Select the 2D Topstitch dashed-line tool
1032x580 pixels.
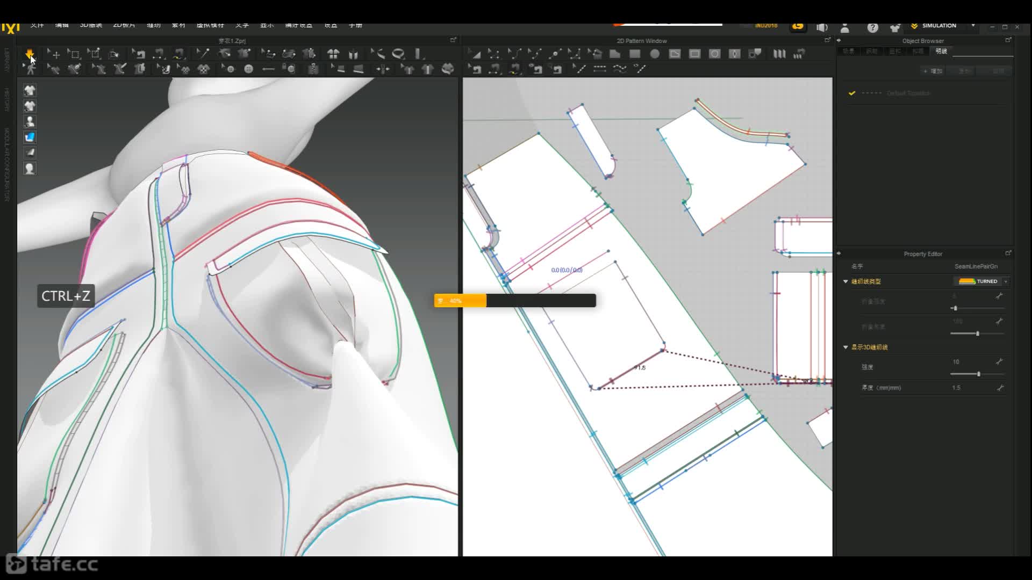[599, 69]
